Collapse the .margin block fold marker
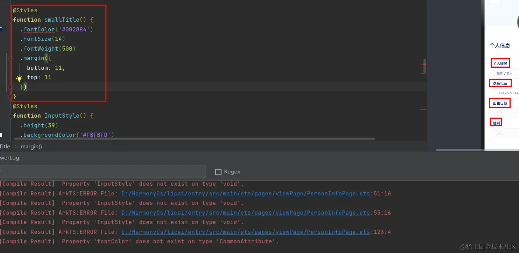This screenshot has width=519, height=253. (10, 59)
